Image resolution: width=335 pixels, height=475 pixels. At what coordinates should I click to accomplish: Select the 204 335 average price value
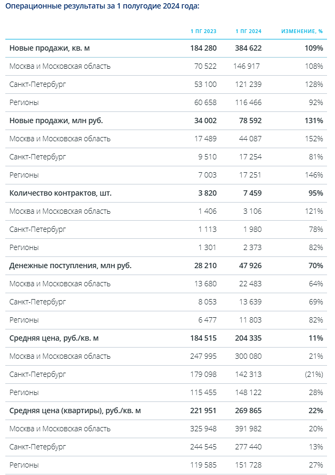pos(248,338)
